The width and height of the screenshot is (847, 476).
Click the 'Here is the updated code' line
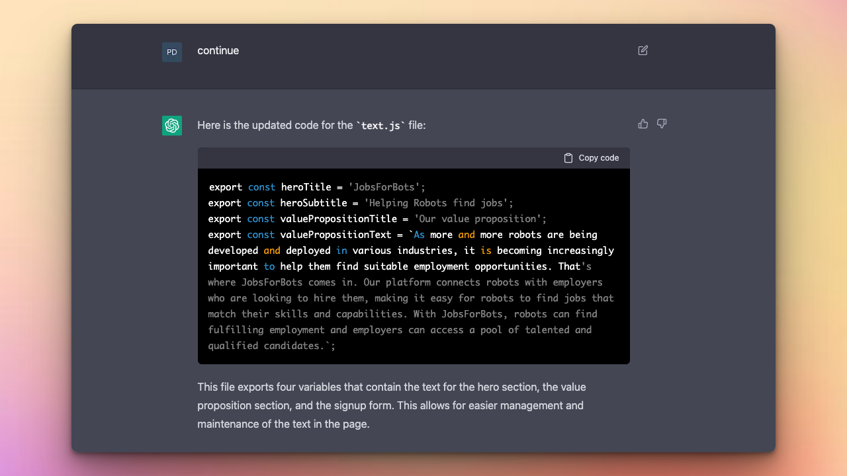click(x=312, y=125)
